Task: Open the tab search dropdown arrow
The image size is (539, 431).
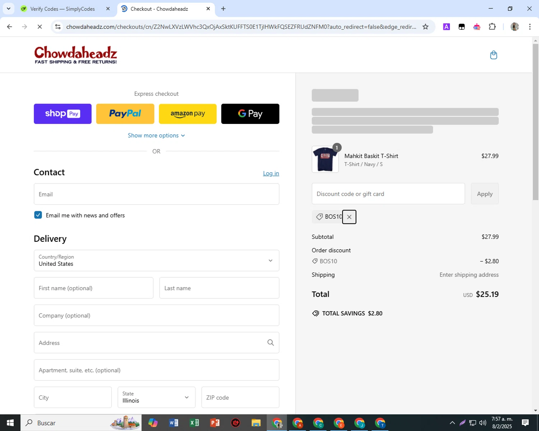Action: 8,9
